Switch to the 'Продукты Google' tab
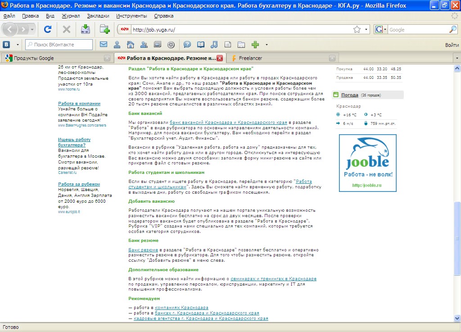 pos(57,58)
